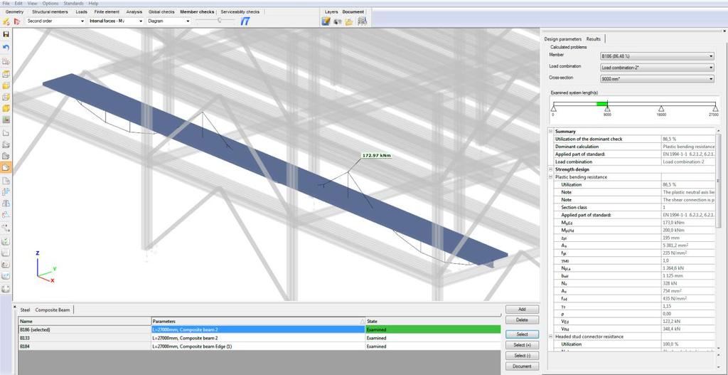Screen dimensions: 728x375
Task: Open the Second order analysis dropdown
Action: 55,21
